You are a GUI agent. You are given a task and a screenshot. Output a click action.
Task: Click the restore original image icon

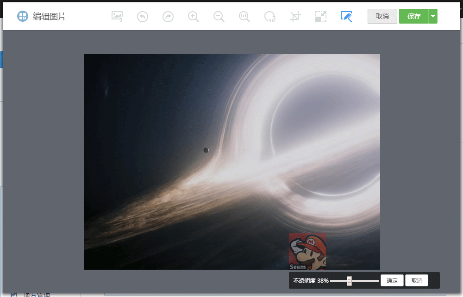pos(117,17)
